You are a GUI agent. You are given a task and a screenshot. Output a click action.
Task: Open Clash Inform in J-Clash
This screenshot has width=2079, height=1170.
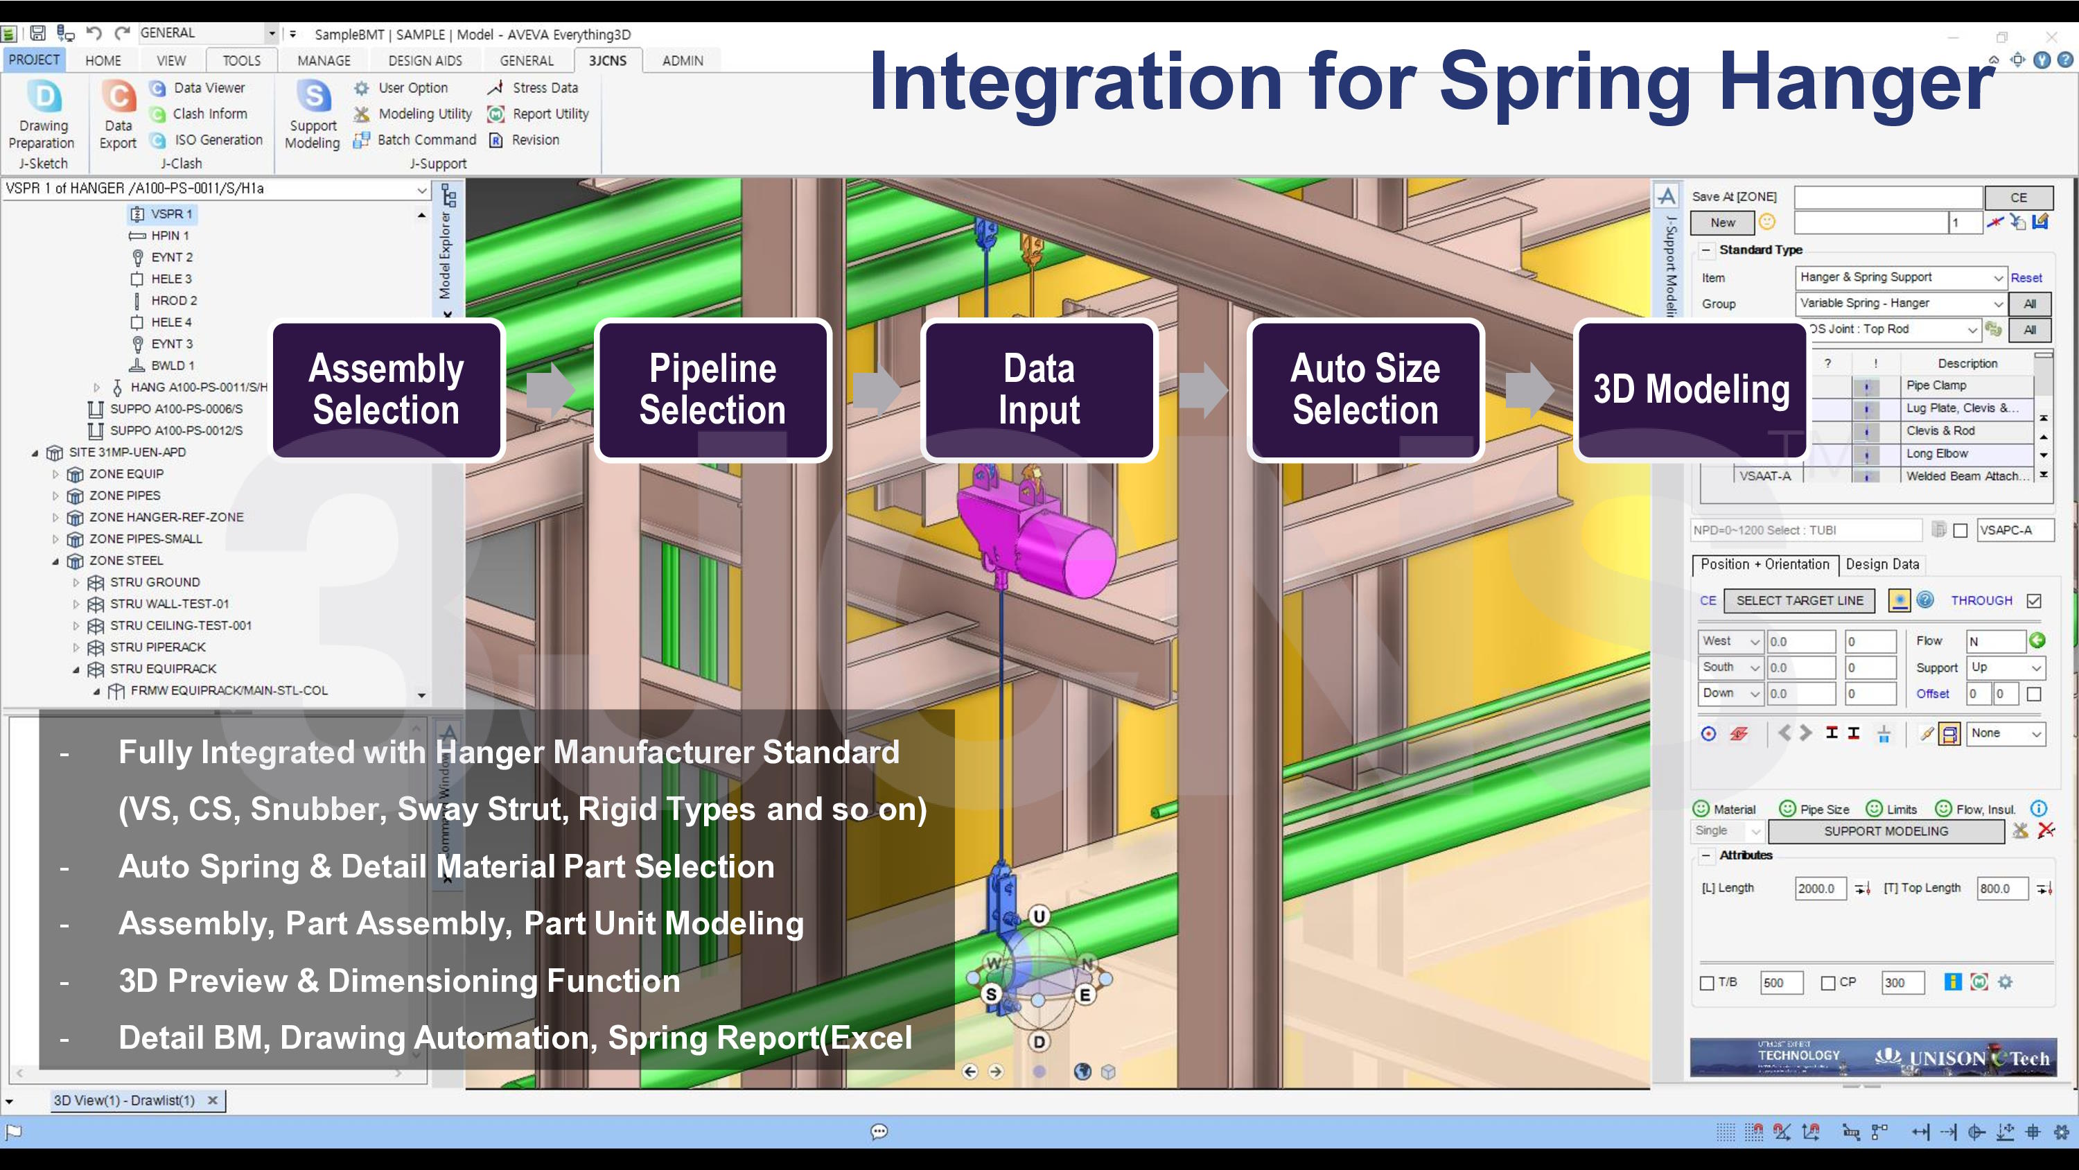[x=200, y=114]
